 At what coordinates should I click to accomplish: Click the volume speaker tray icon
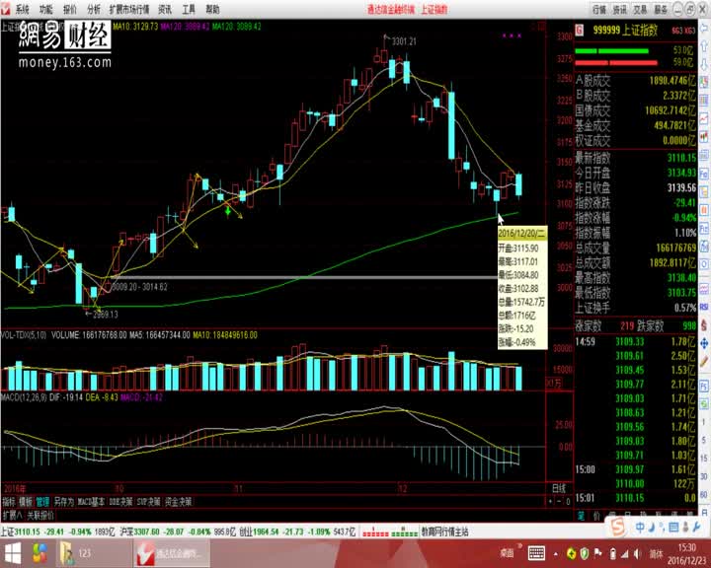[x=638, y=553]
